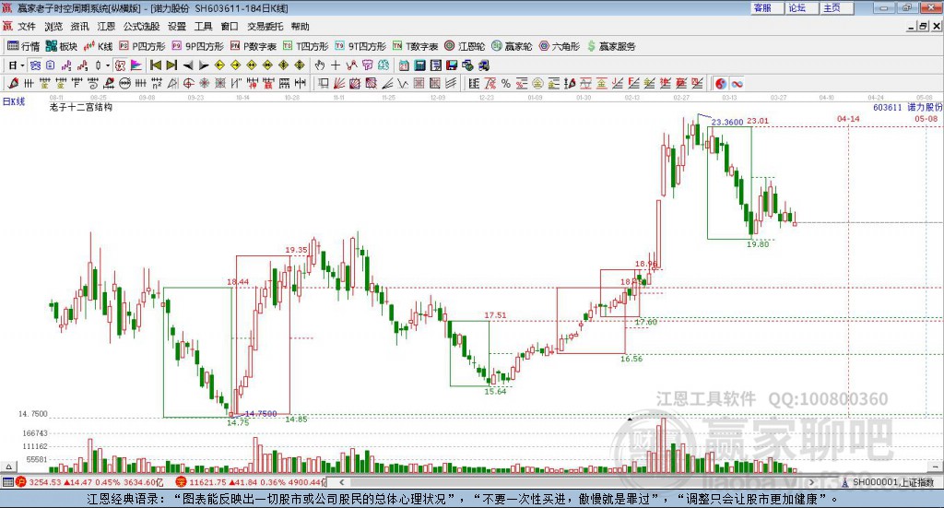This screenshot has height=508, width=944.
Task: Click the pink flag icon in toolbar
Action: 136,65
